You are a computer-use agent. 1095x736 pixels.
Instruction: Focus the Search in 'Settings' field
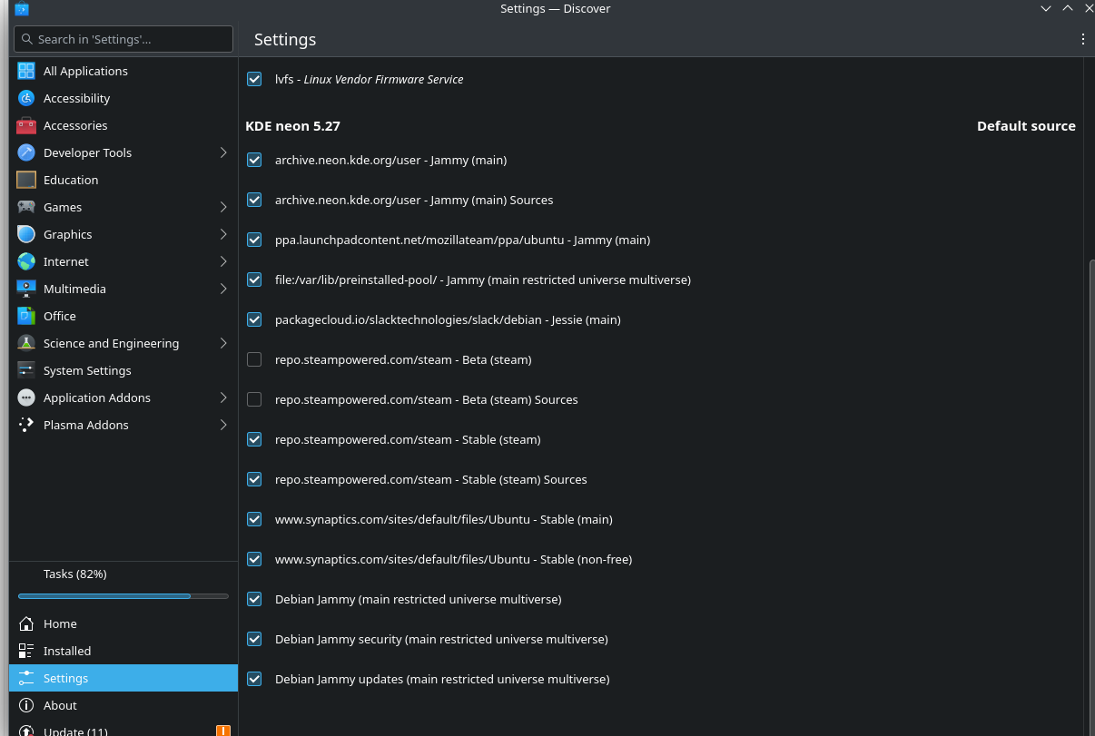point(123,39)
